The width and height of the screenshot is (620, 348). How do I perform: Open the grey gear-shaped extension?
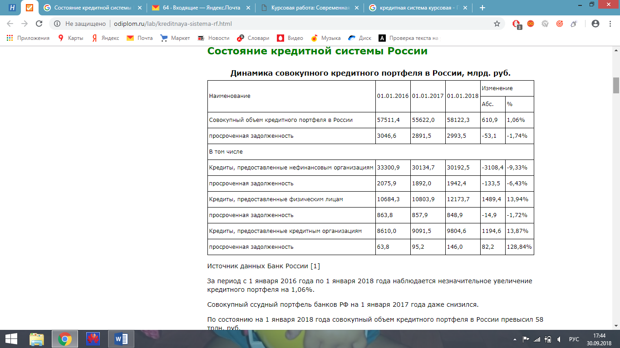[x=545, y=24]
